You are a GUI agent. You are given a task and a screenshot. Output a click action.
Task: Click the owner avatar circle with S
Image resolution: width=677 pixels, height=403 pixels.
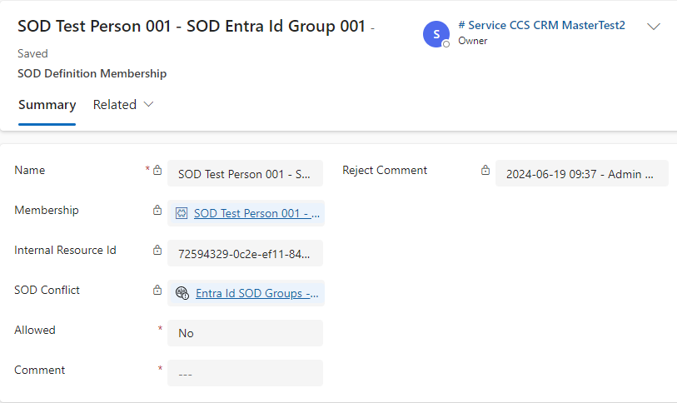[x=436, y=34]
